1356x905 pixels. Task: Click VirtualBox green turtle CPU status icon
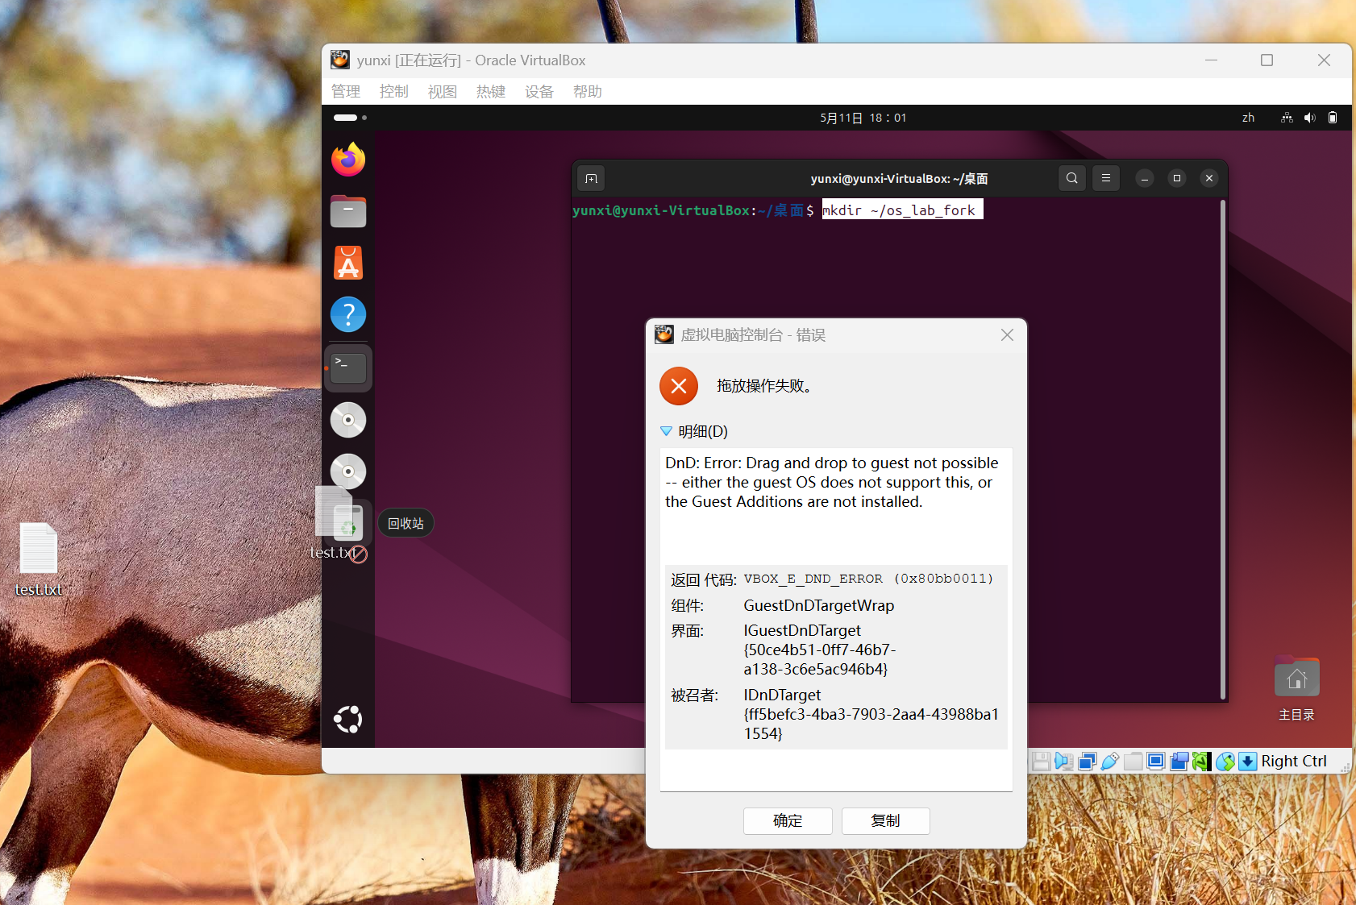[1202, 762]
